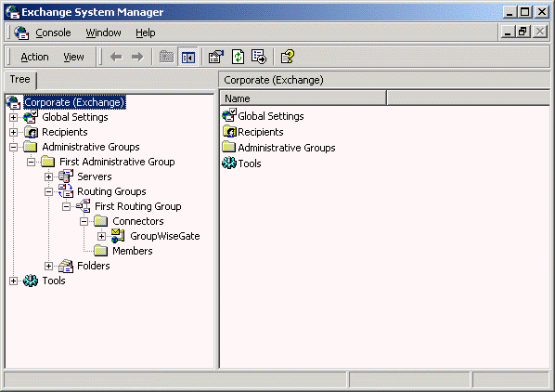
Task: Open the Console menu
Action: coord(53,33)
